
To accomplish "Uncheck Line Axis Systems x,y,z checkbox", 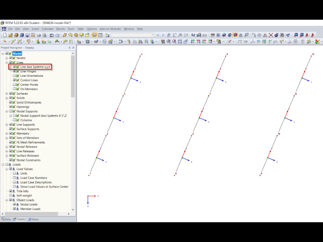I will tap(14, 67).
